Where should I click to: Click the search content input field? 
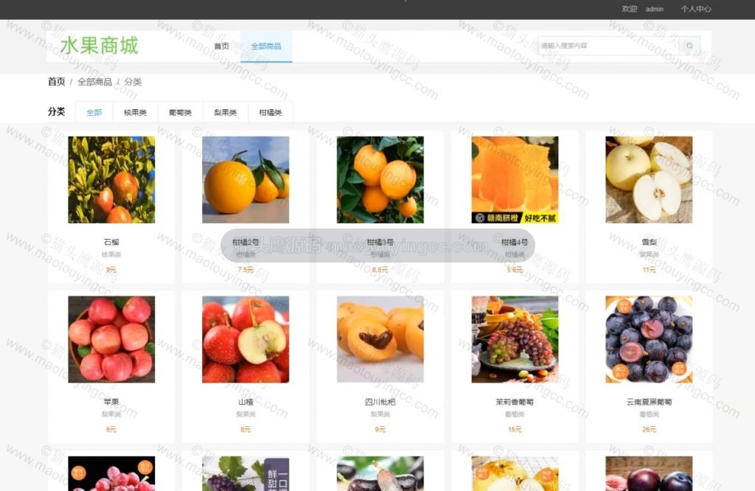click(x=608, y=46)
